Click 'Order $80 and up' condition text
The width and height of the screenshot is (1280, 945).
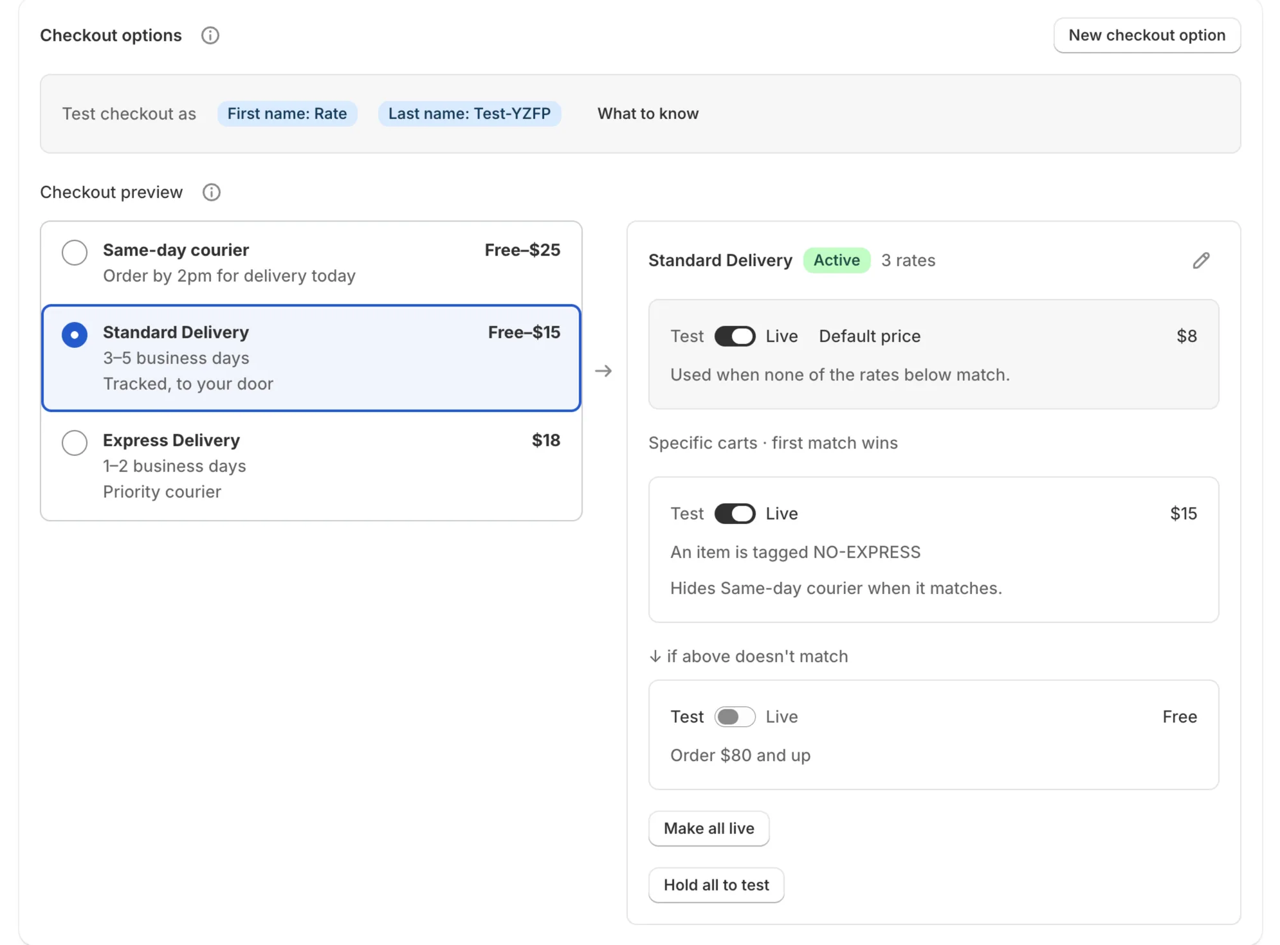pos(740,755)
